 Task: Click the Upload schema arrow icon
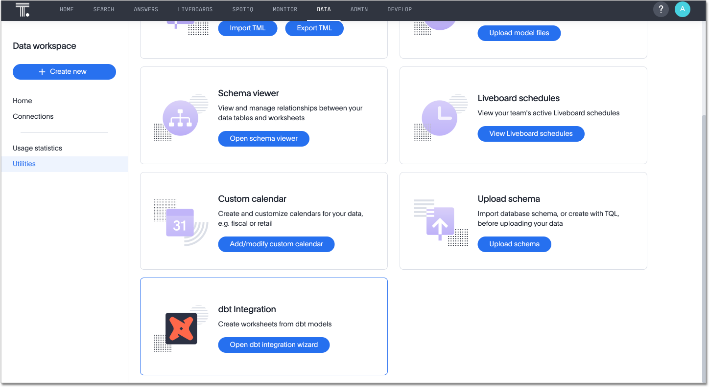pos(440,225)
